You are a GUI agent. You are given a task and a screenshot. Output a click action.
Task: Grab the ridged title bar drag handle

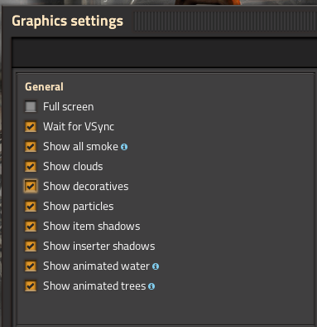click(x=225, y=22)
